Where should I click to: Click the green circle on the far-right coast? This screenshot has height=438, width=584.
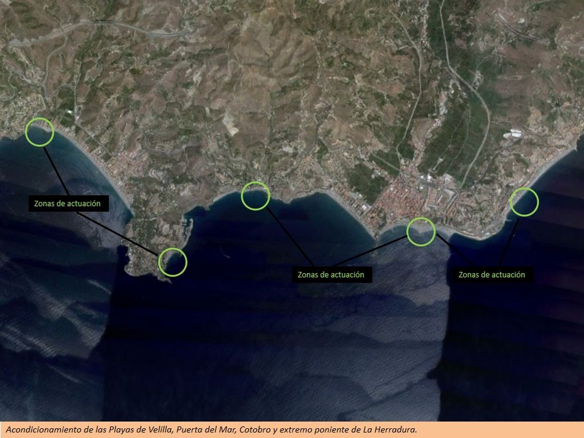click(x=524, y=201)
